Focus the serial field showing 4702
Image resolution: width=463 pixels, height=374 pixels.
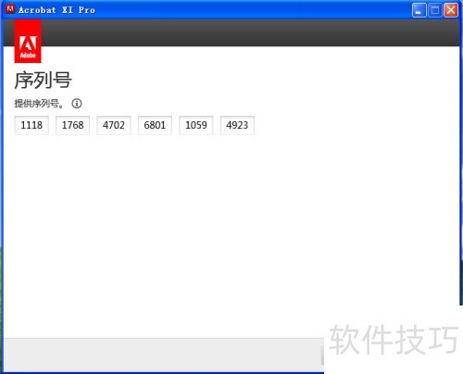coord(114,125)
